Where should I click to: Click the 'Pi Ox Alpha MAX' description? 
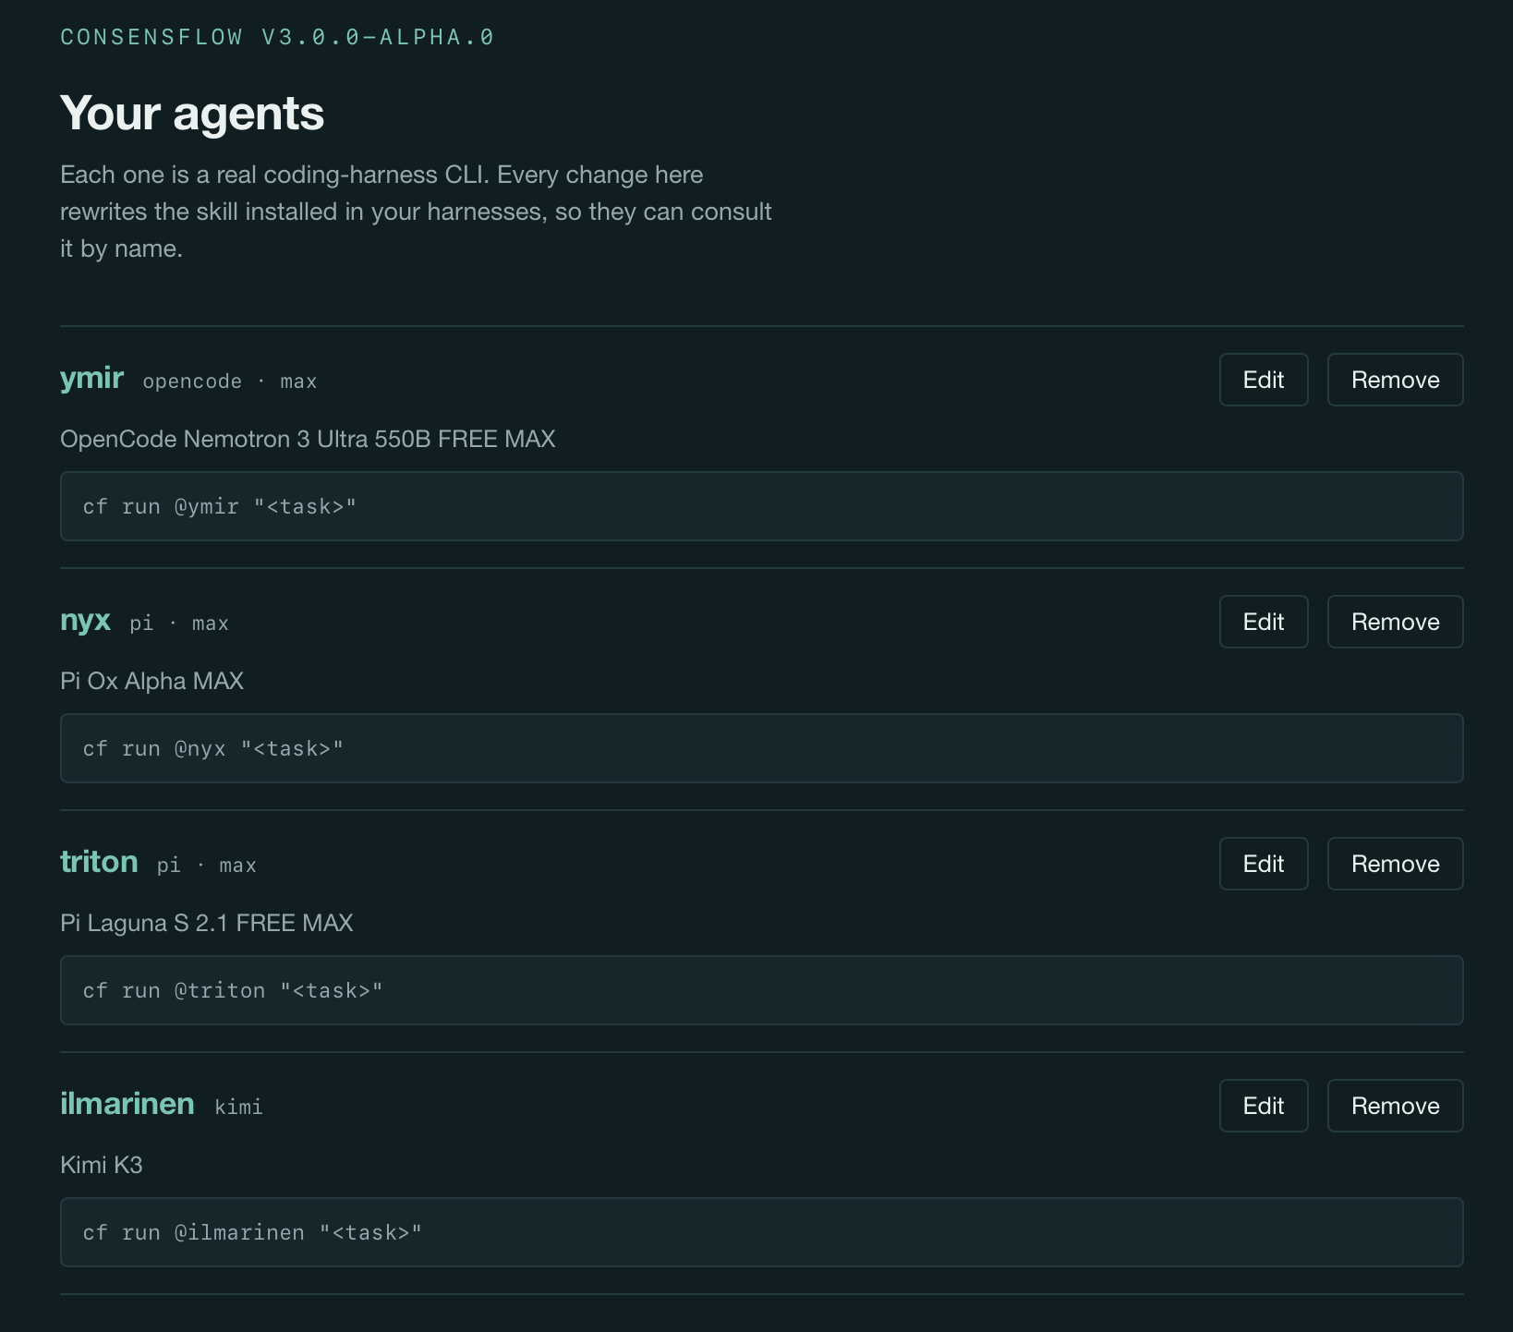151,681
